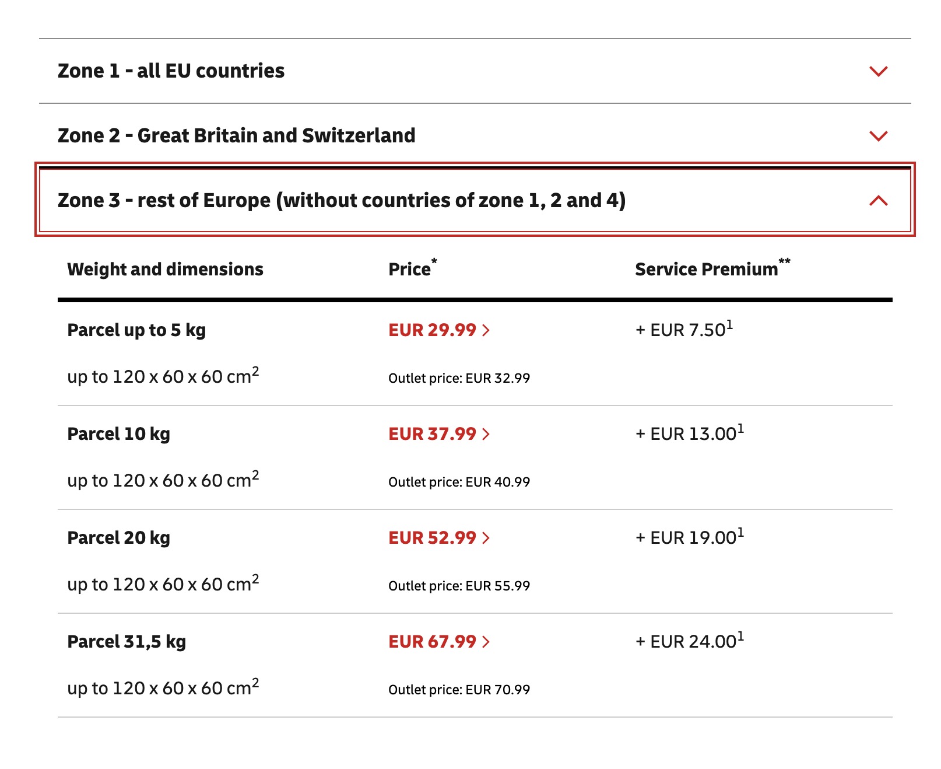
Task: Click Service Premium double-asterisk footnote
Action: tap(785, 261)
